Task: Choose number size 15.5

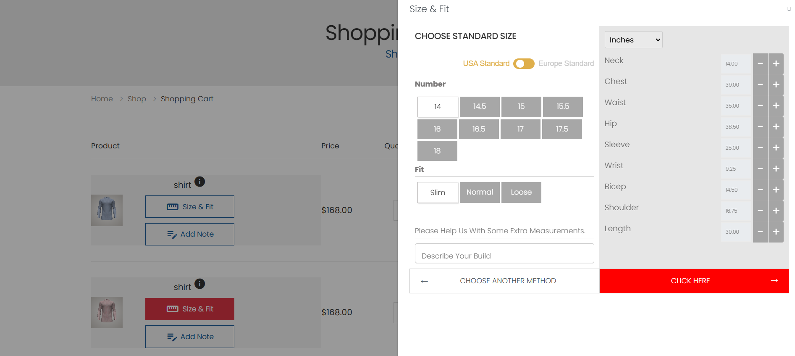Action: [562, 107]
